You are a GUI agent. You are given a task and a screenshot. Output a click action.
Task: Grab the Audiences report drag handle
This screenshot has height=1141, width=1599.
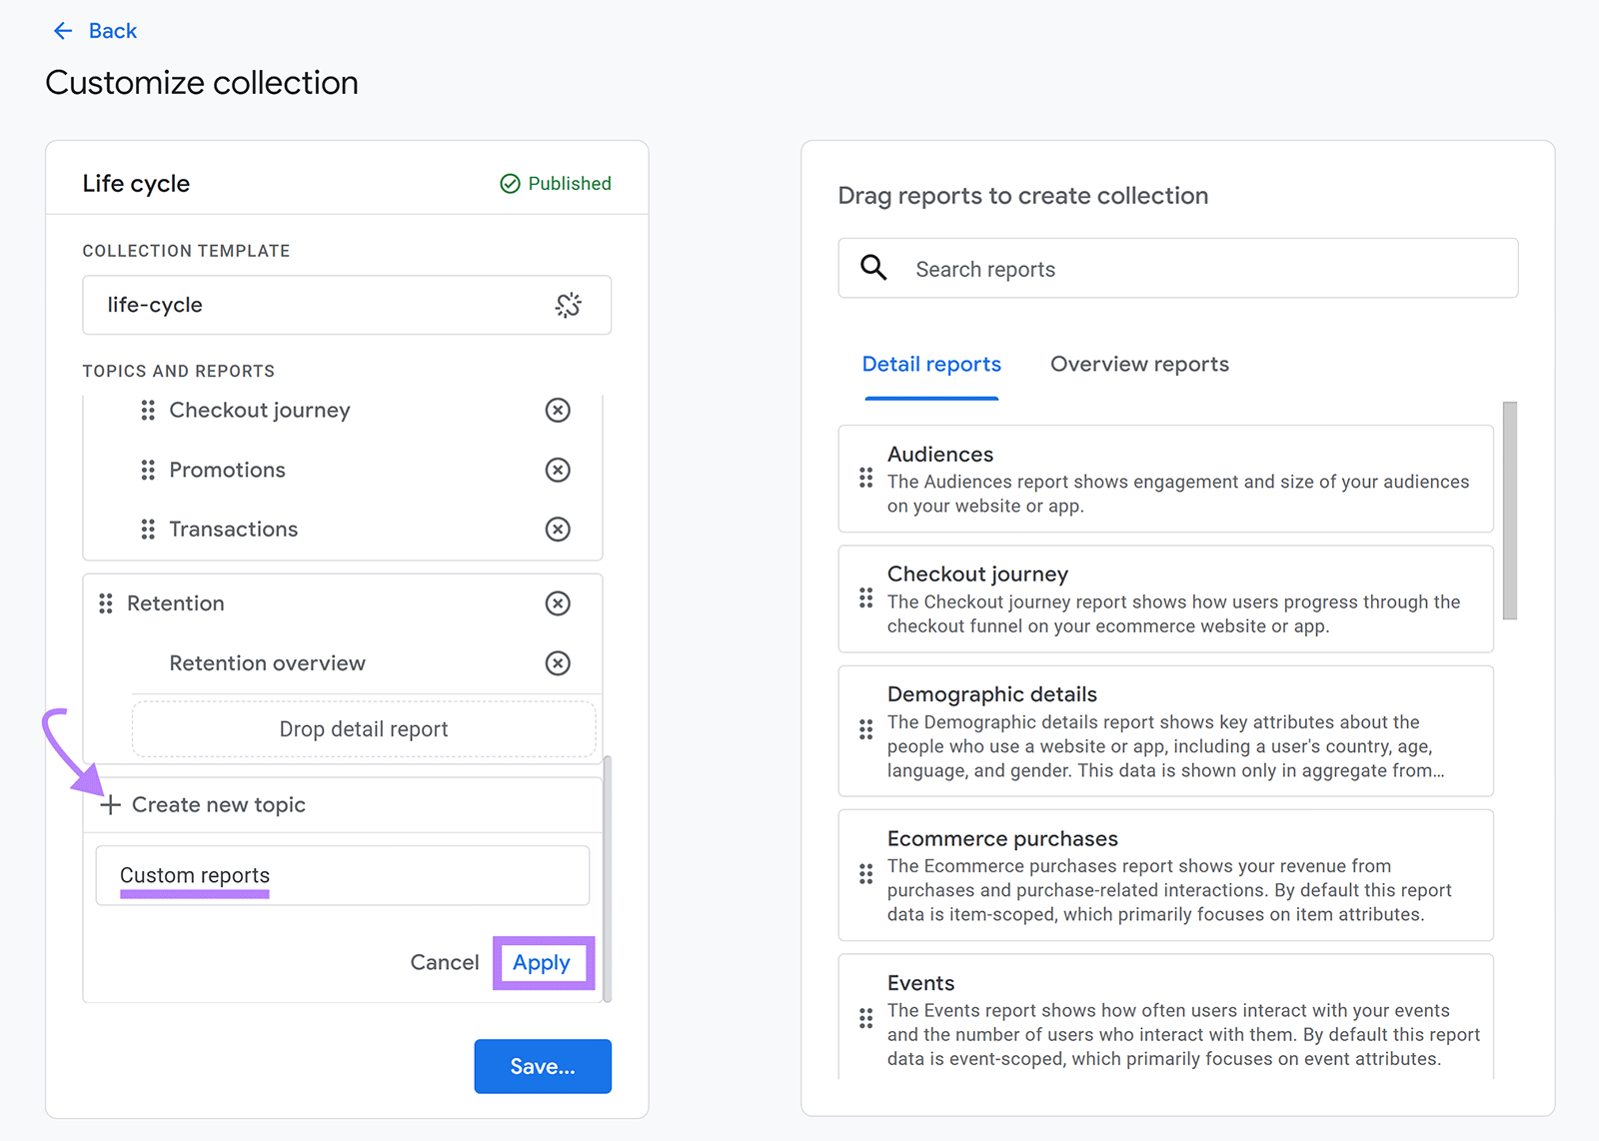866,479
